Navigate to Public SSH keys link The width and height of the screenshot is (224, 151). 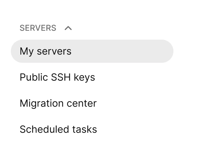click(57, 77)
